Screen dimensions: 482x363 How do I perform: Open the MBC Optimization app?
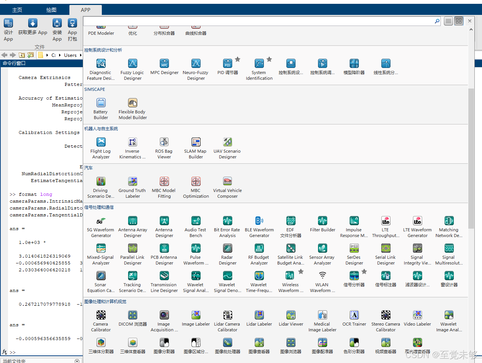tap(196, 187)
